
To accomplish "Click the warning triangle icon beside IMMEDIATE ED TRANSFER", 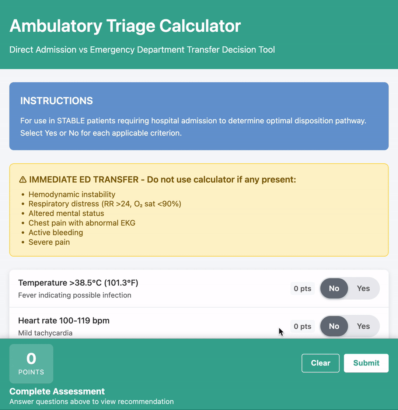I will pyautogui.click(x=23, y=180).
